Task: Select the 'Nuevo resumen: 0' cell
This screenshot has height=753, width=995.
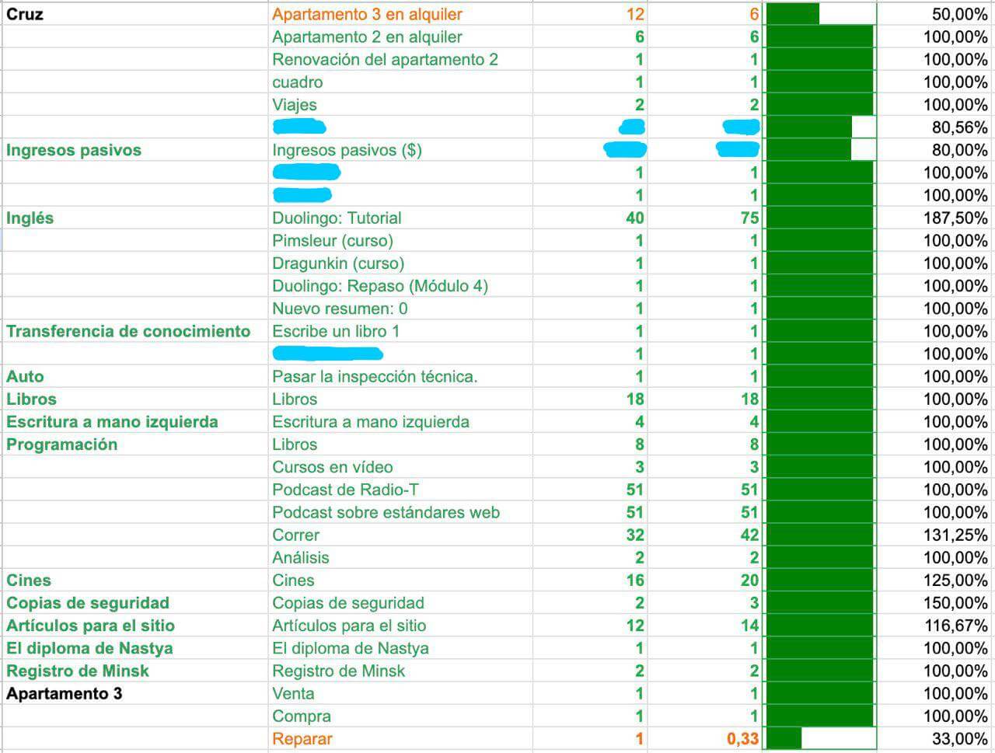Action: click(400, 309)
